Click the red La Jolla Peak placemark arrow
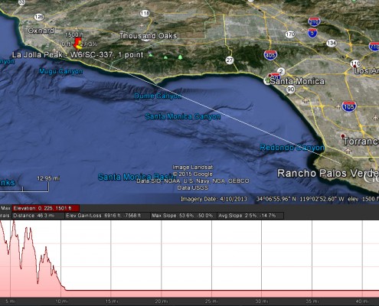The image size is (379, 306). click(77, 43)
